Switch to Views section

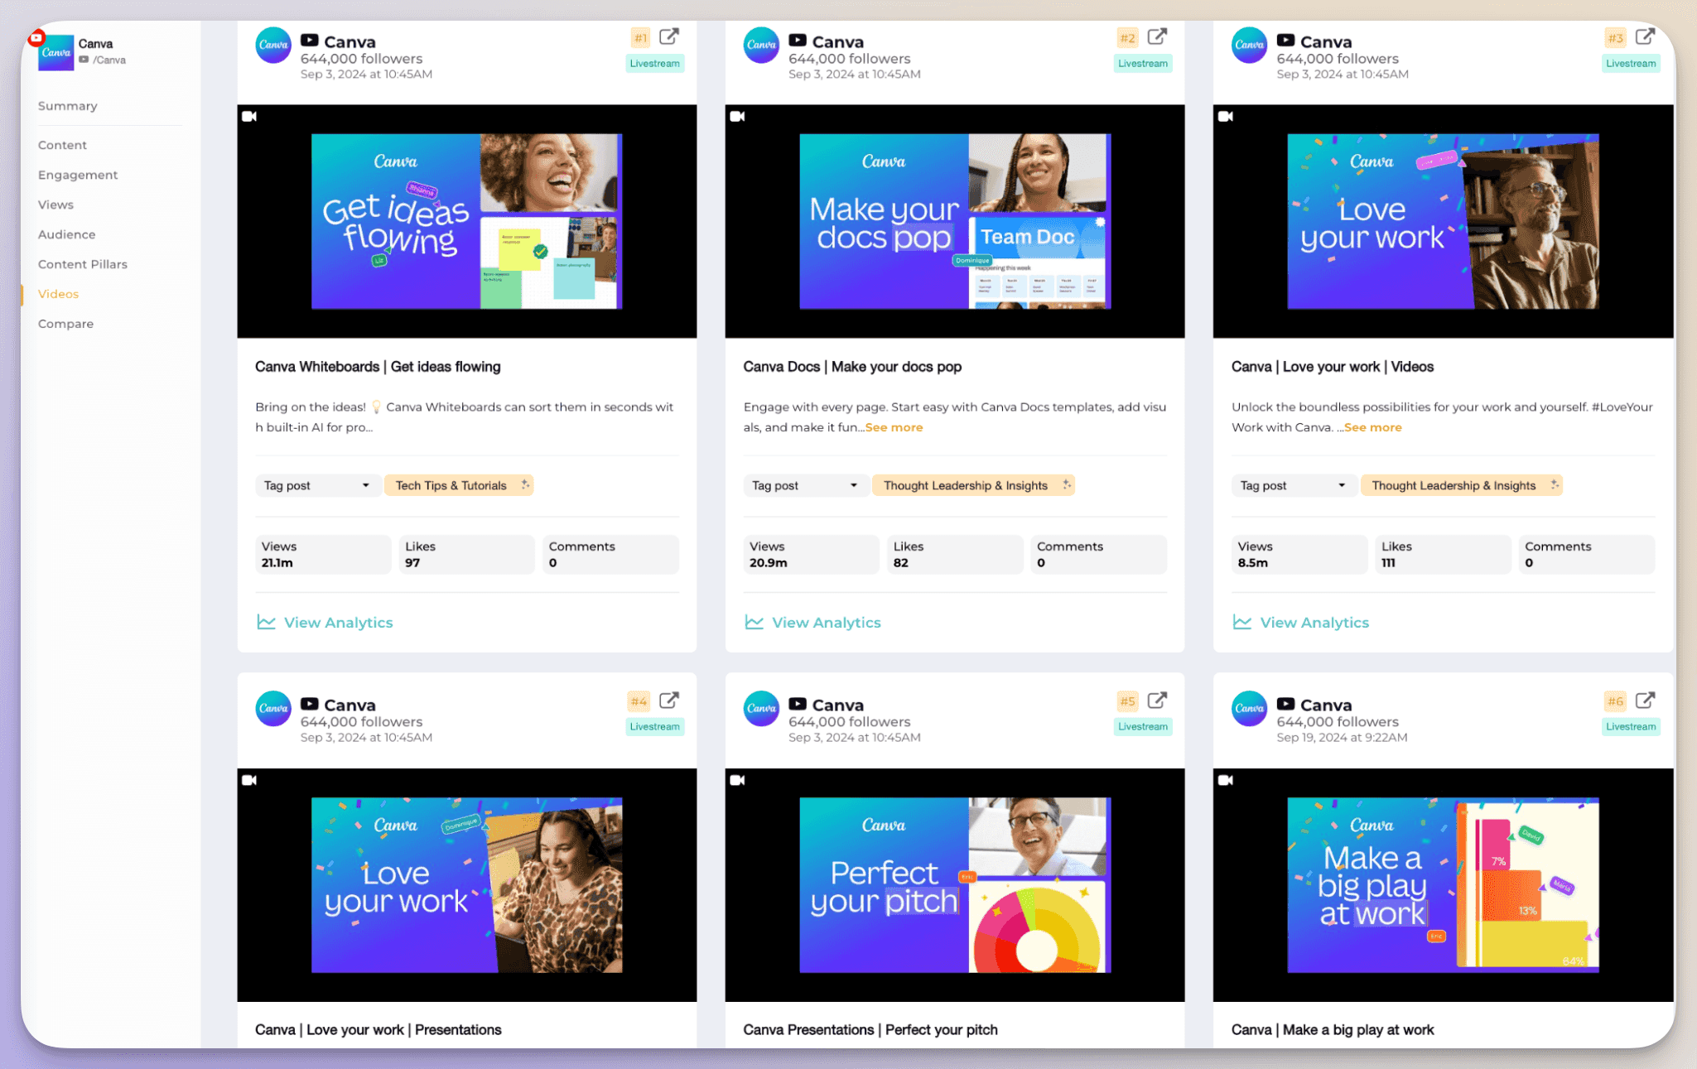click(x=55, y=205)
